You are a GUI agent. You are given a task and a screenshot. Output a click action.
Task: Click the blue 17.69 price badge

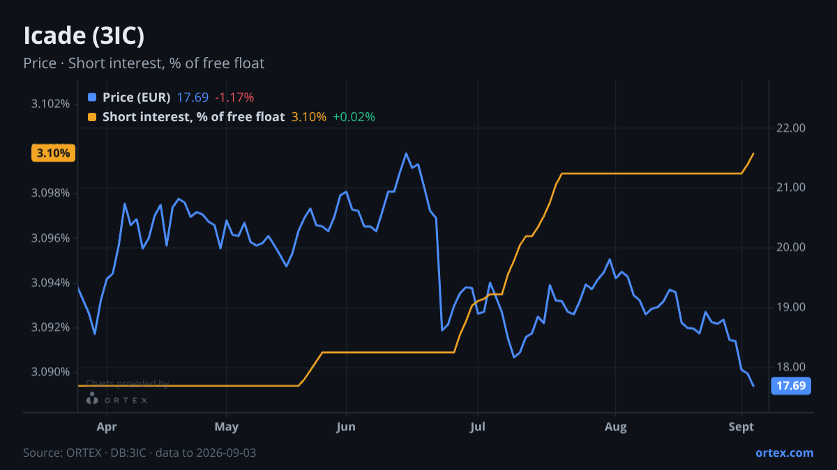(x=791, y=386)
